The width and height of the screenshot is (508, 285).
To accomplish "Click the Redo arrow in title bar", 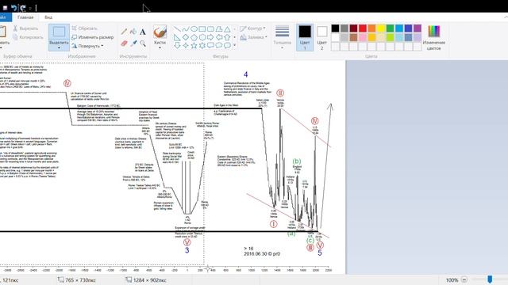I will [23, 8].
